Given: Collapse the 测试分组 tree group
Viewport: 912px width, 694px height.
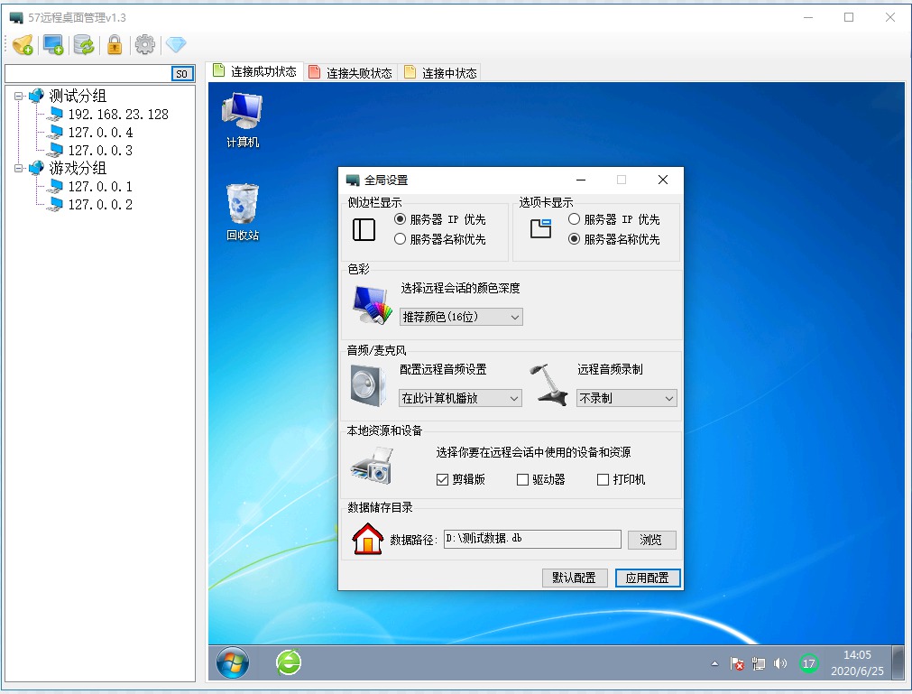Looking at the screenshot, I should (x=19, y=96).
